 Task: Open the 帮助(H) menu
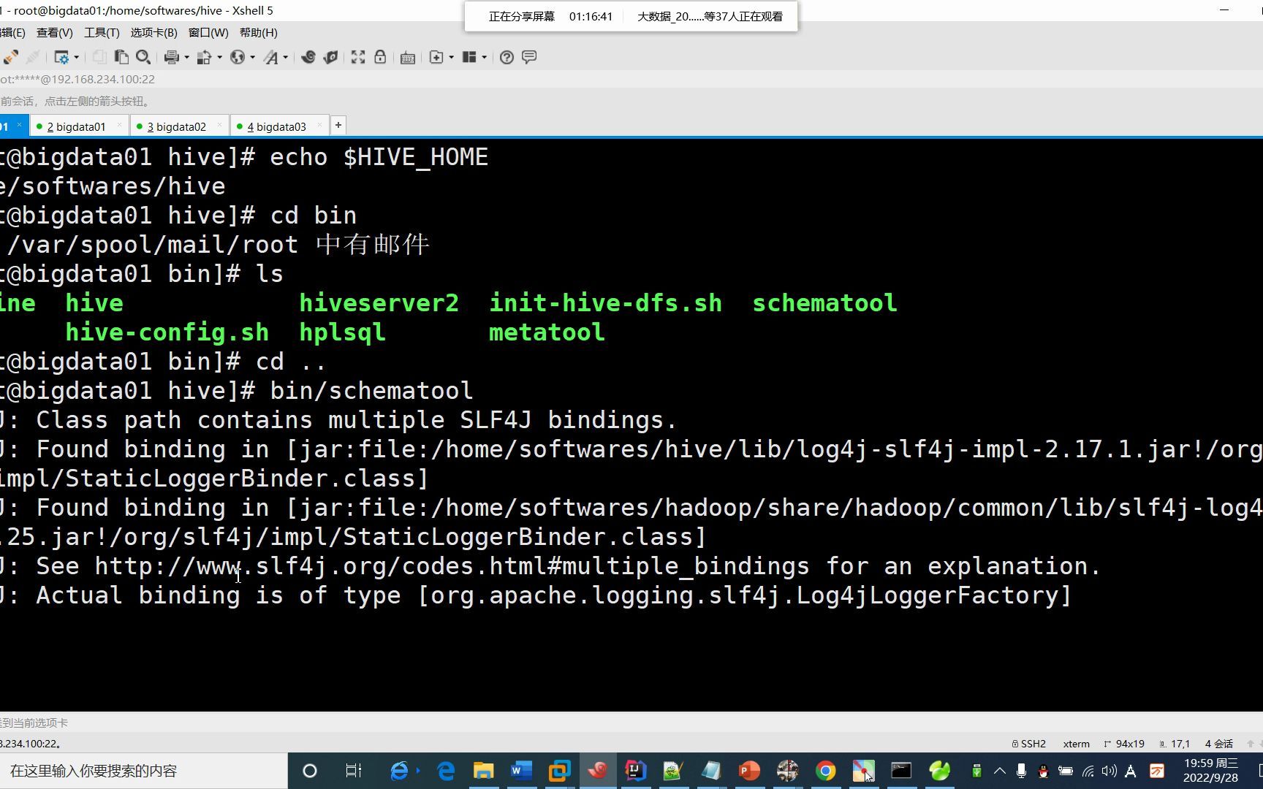coord(259,33)
